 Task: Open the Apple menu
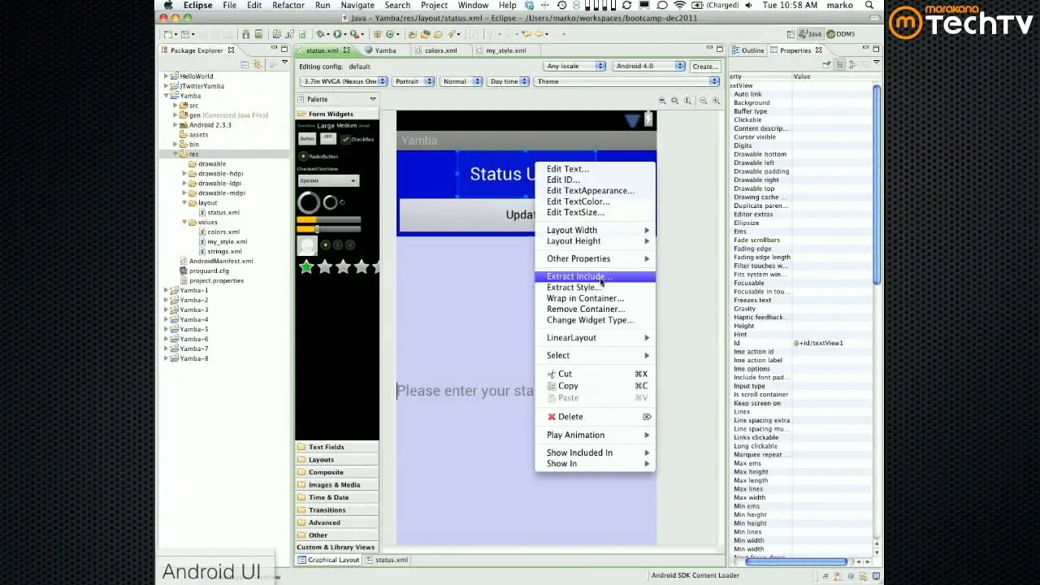pos(168,5)
